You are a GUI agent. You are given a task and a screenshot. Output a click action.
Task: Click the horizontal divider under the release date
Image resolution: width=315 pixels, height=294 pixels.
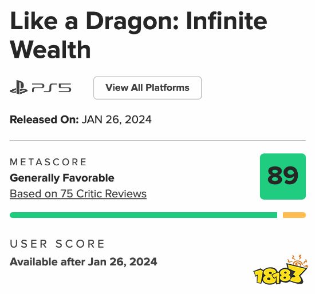click(157, 141)
